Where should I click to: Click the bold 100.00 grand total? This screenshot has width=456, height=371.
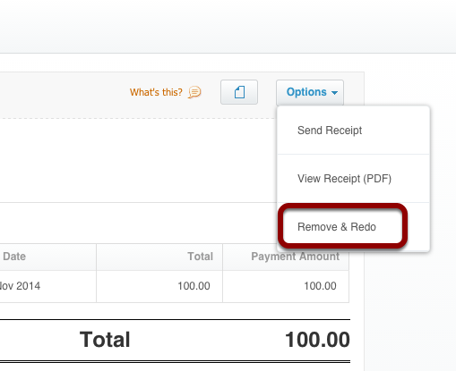coord(317,340)
